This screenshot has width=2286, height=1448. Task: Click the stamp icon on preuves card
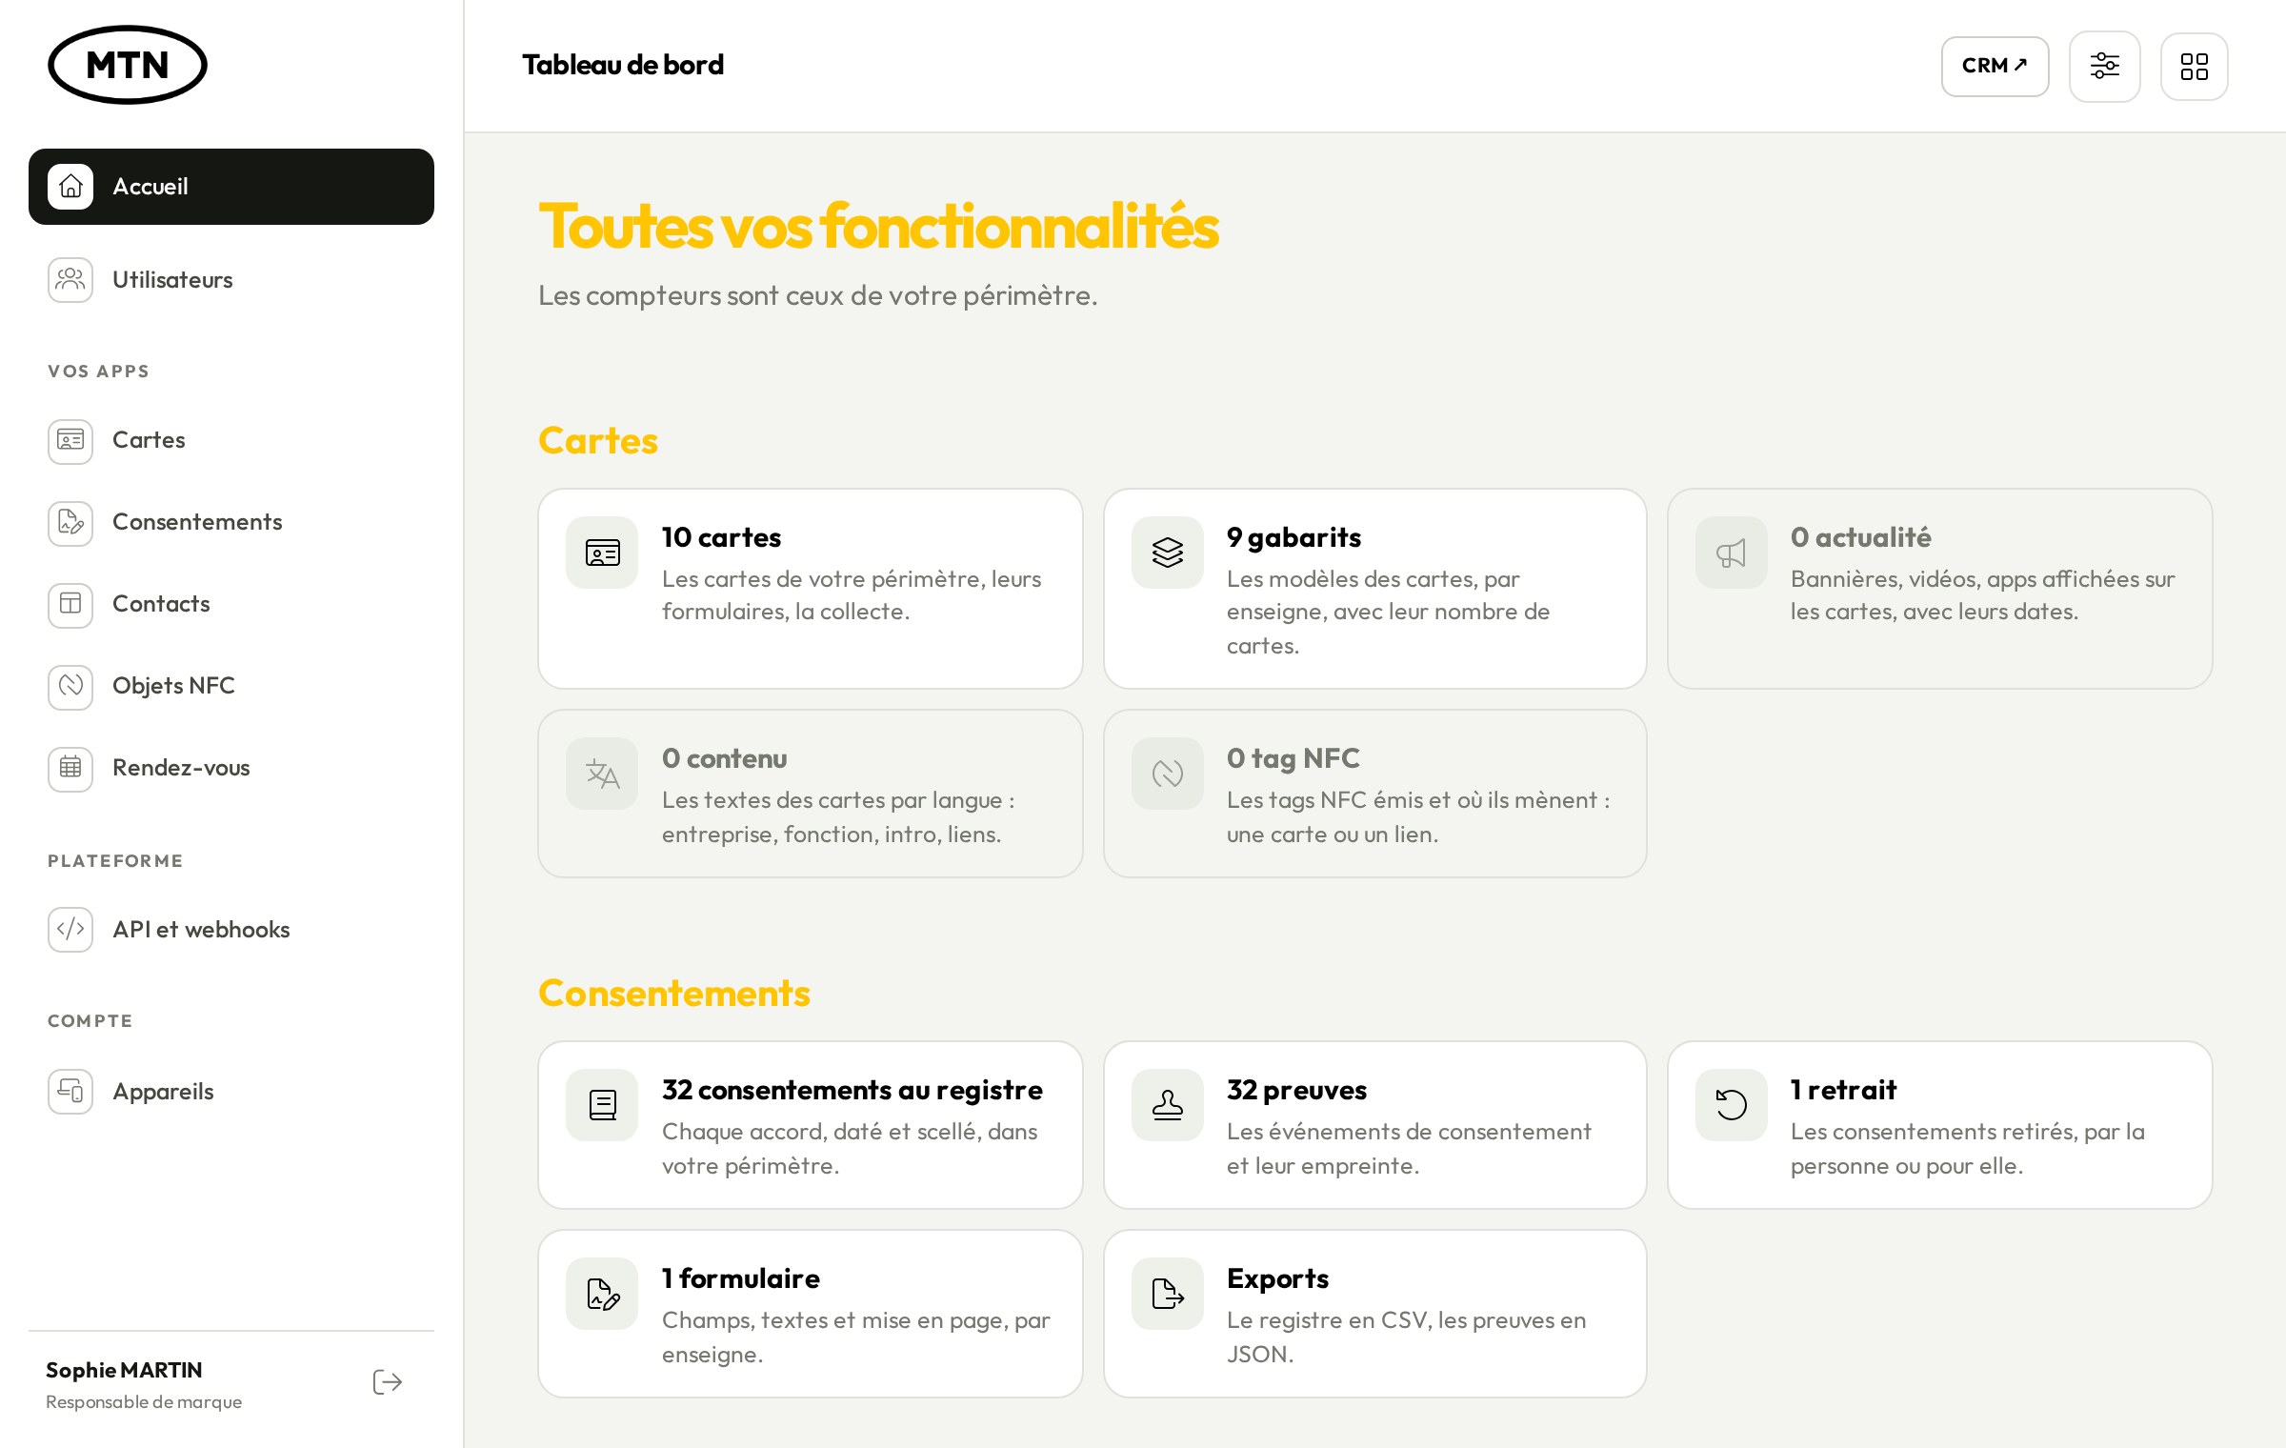coord(1168,1105)
